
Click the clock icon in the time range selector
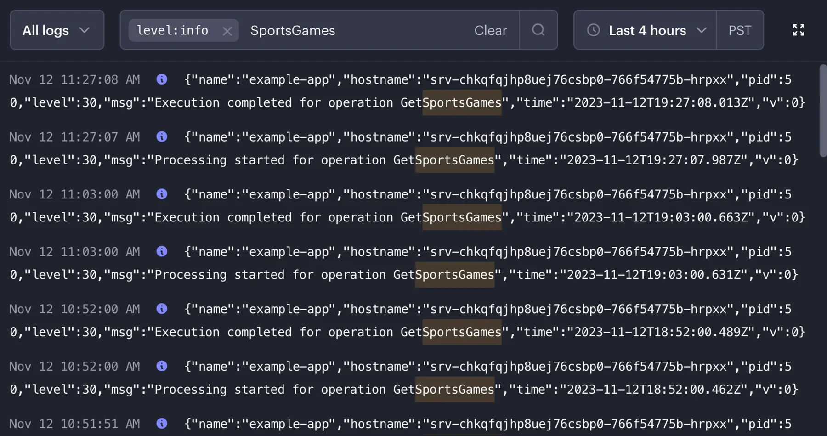[x=594, y=30]
